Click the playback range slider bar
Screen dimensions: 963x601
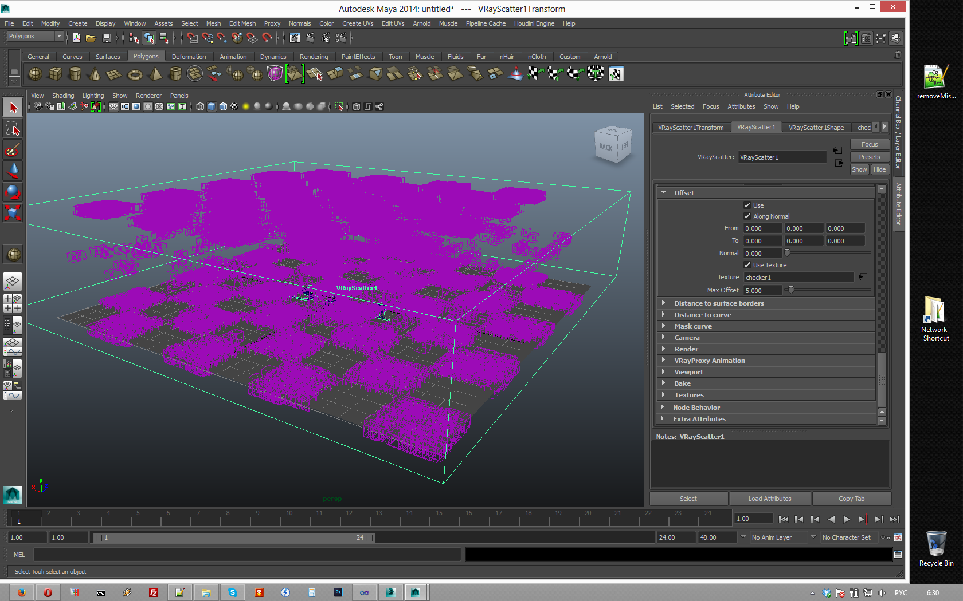[x=233, y=537]
